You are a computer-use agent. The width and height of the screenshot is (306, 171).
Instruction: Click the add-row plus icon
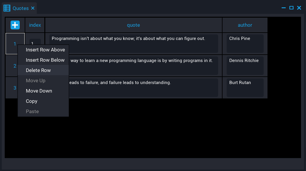[15, 25]
